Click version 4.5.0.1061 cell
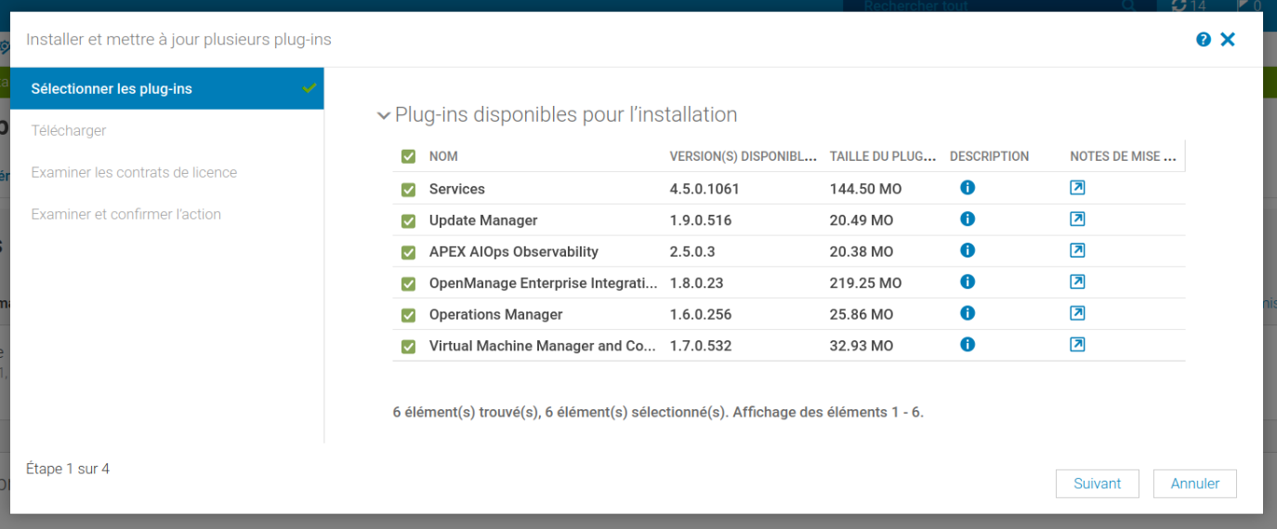This screenshot has width=1277, height=529. tap(704, 189)
